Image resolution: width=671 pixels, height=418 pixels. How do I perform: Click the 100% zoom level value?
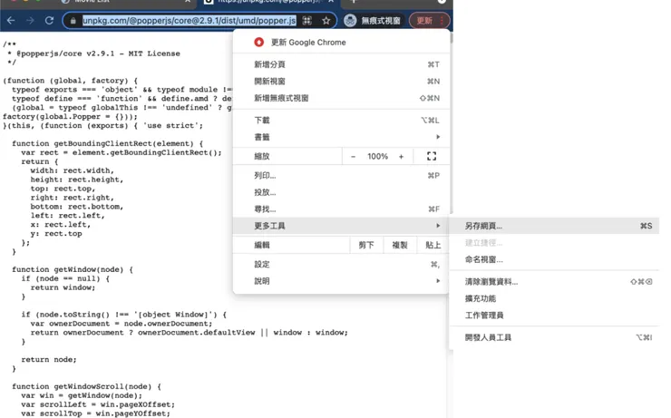[377, 157]
